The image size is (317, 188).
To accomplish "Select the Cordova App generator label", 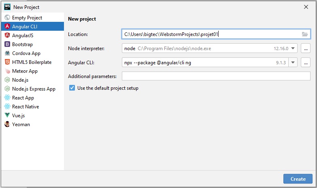I will (x=26, y=53).
